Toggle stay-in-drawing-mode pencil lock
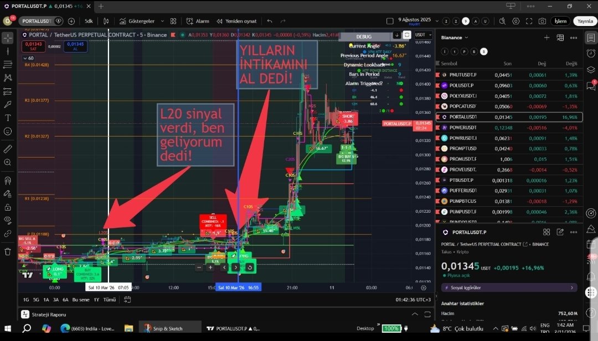 [8, 194]
